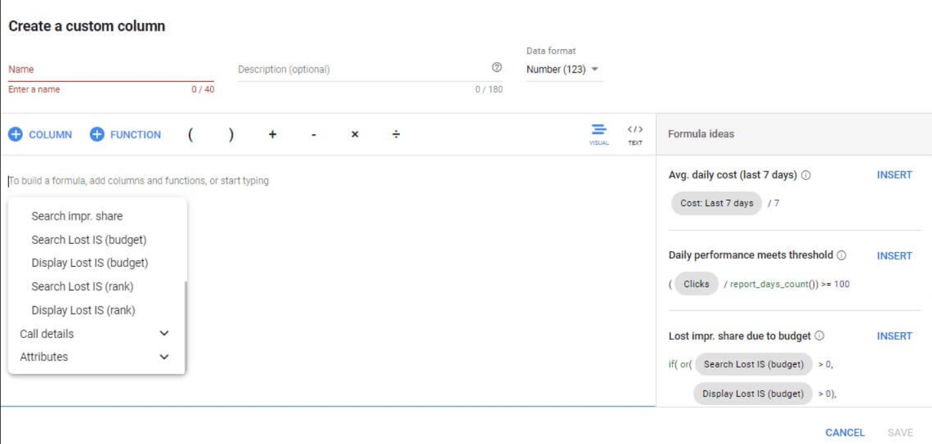
Task: Choose Display Lost IS (rank) column
Action: click(83, 310)
